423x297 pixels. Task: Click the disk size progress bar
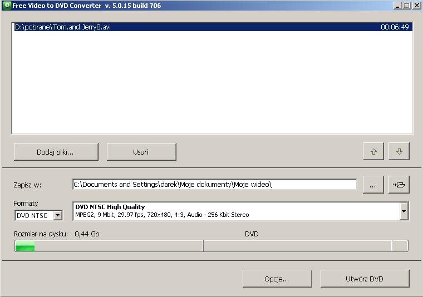point(211,246)
